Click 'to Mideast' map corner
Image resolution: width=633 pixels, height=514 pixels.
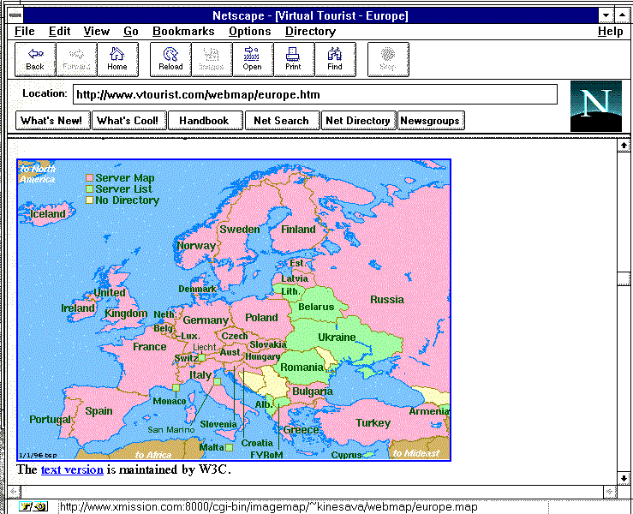[415, 453]
